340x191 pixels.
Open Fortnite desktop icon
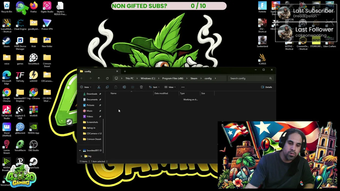(x=262, y=8)
